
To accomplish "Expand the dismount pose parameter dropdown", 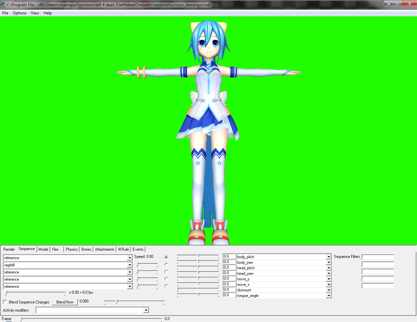I will click(x=329, y=290).
